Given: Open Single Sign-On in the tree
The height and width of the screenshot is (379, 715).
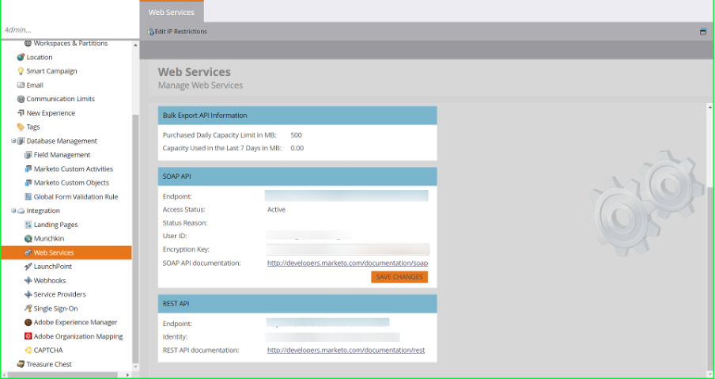Looking at the screenshot, I should pos(55,309).
